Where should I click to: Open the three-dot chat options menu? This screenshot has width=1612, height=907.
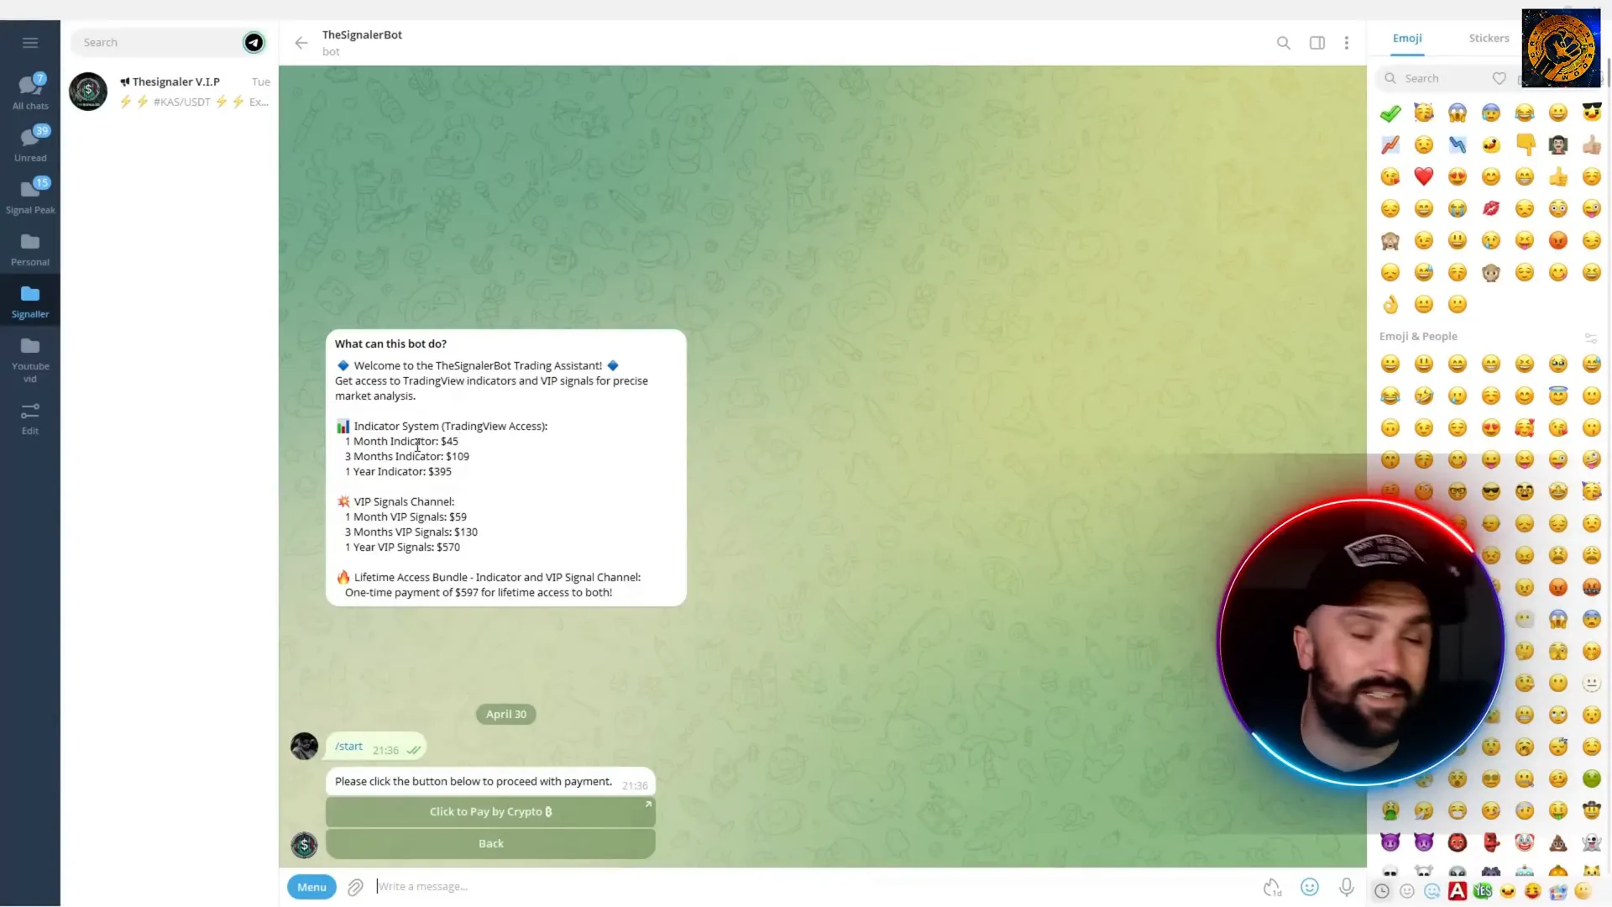coord(1347,43)
